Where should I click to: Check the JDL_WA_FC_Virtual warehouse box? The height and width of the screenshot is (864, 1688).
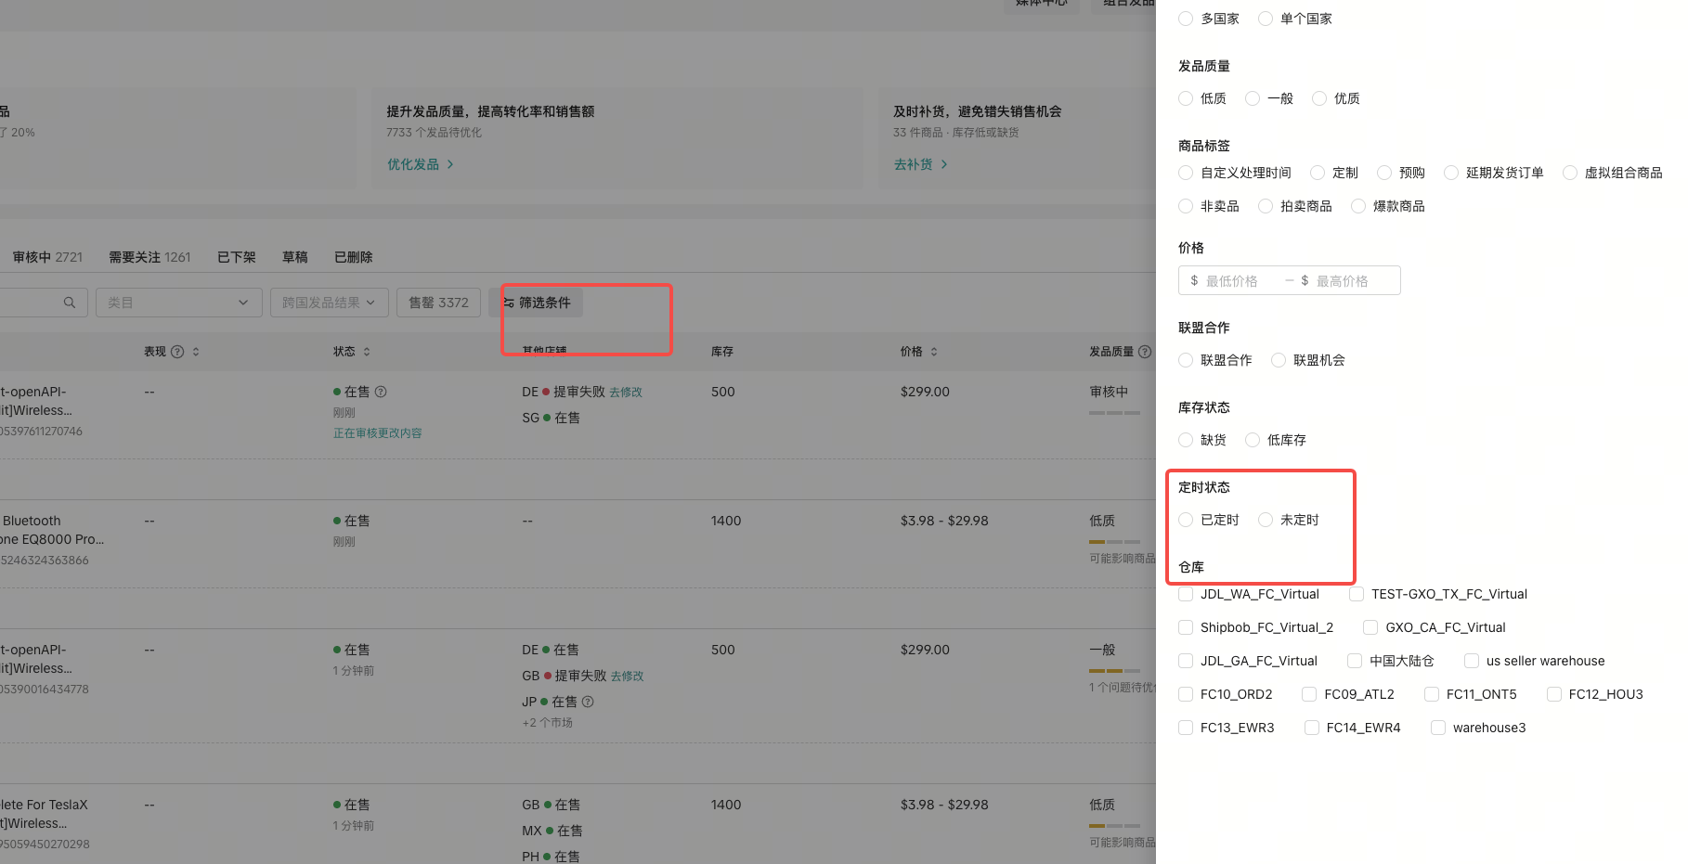pyautogui.click(x=1186, y=594)
